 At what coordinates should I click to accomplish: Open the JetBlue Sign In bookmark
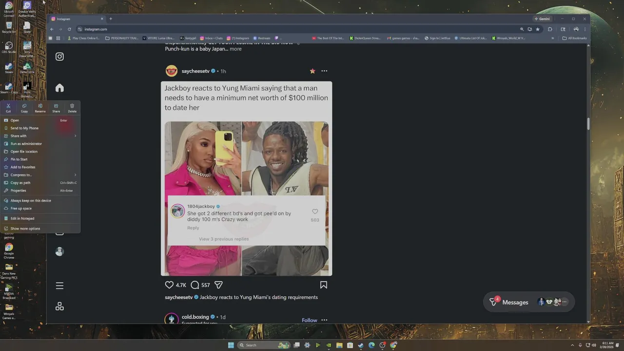[437, 38]
